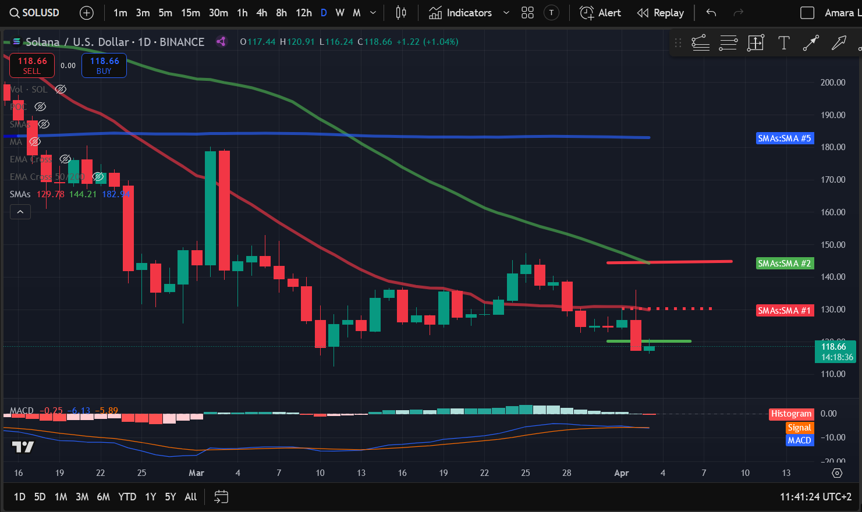
Task: Click the SMAs:SMA #2 green label
Action: 784,264
